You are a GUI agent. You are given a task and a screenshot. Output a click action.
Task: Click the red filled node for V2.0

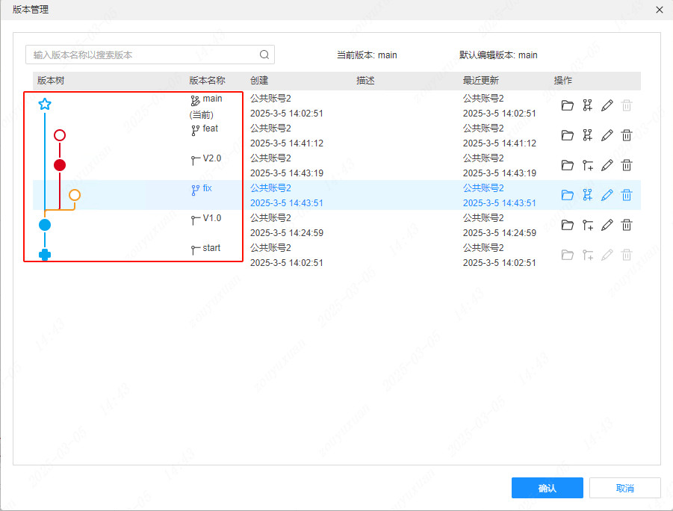pyautogui.click(x=60, y=164)
